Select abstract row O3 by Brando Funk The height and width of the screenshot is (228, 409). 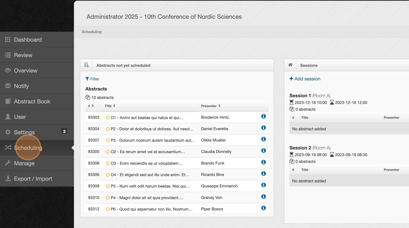[146, 163]
